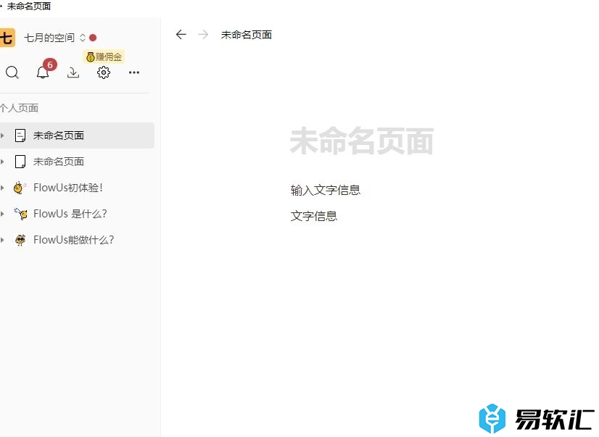The height and width of the screenshot is (437, 599).
Task: Open the FlowUs 是什么? page
Action: [x=76, y=213]
